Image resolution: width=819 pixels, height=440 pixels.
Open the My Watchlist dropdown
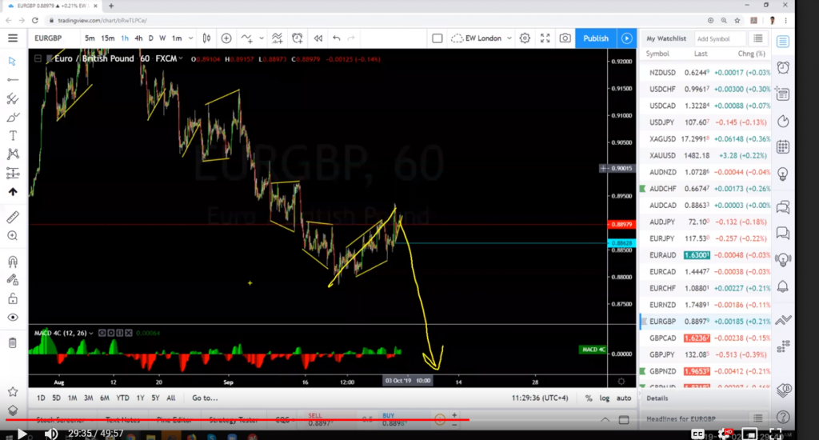click(666, 38)
